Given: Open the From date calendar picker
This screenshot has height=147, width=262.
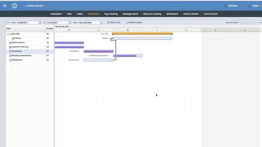Looking at the screenshot, I should 40,22.
